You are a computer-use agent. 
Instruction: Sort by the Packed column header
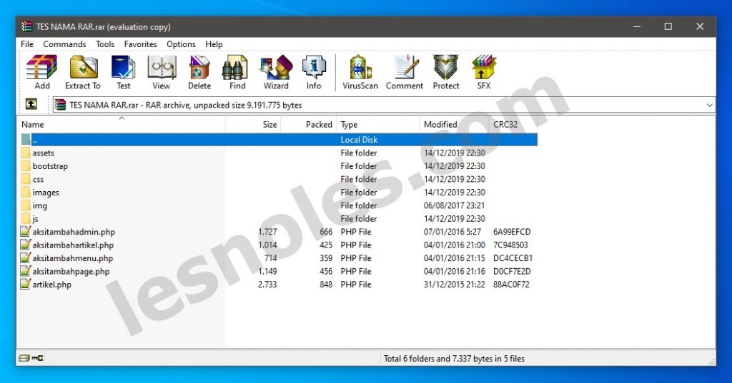pyautogui.click(x=309, y=124)
